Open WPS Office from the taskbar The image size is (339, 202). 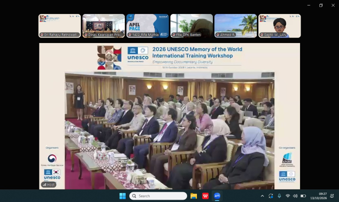point(205,196)
